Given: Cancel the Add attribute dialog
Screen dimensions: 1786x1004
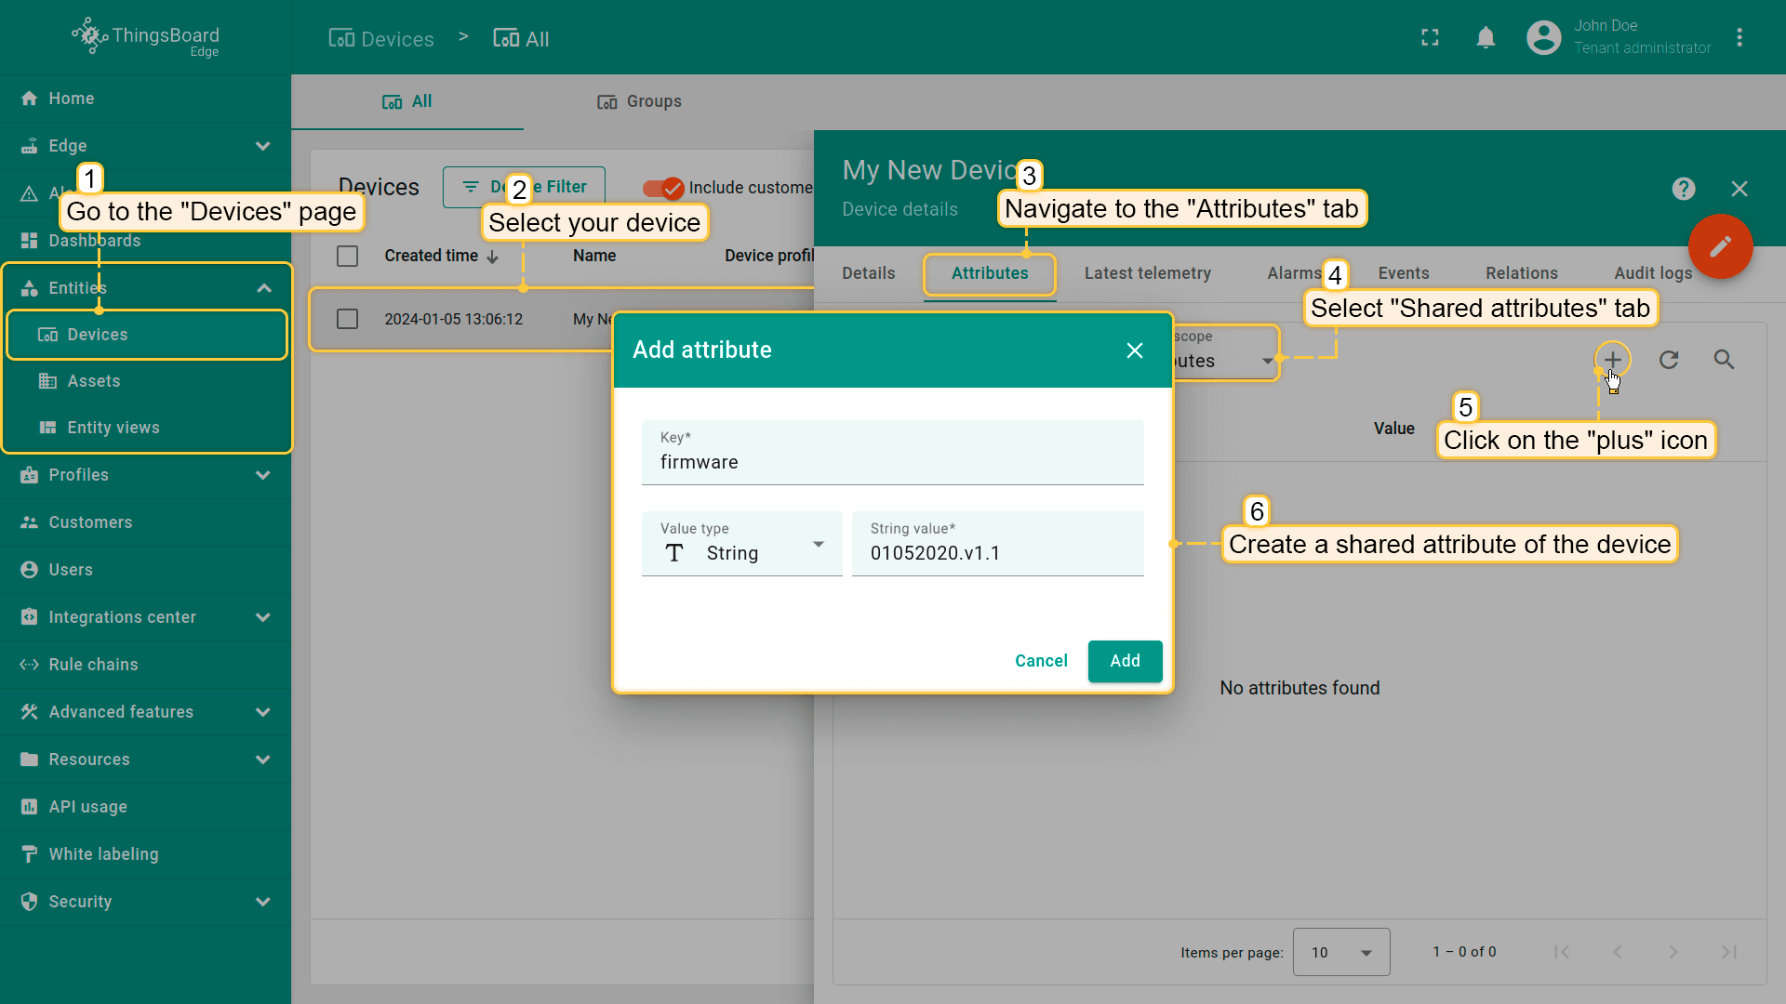Looking at the screenshot, I should [1041, 661].
